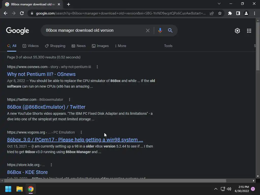Click the store.kde.org URL breadcrumb

pyautogui.click(x=26, y=165)
